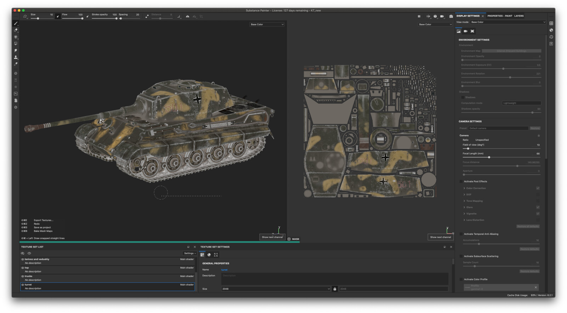Expand Color Correction post effect

(464, 188)
